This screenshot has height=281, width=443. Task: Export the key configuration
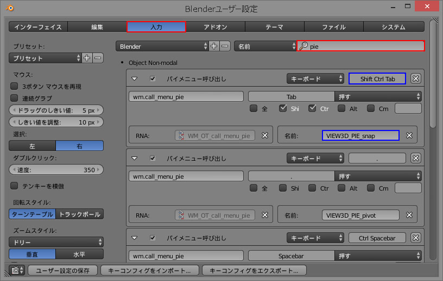coord(254,270)
